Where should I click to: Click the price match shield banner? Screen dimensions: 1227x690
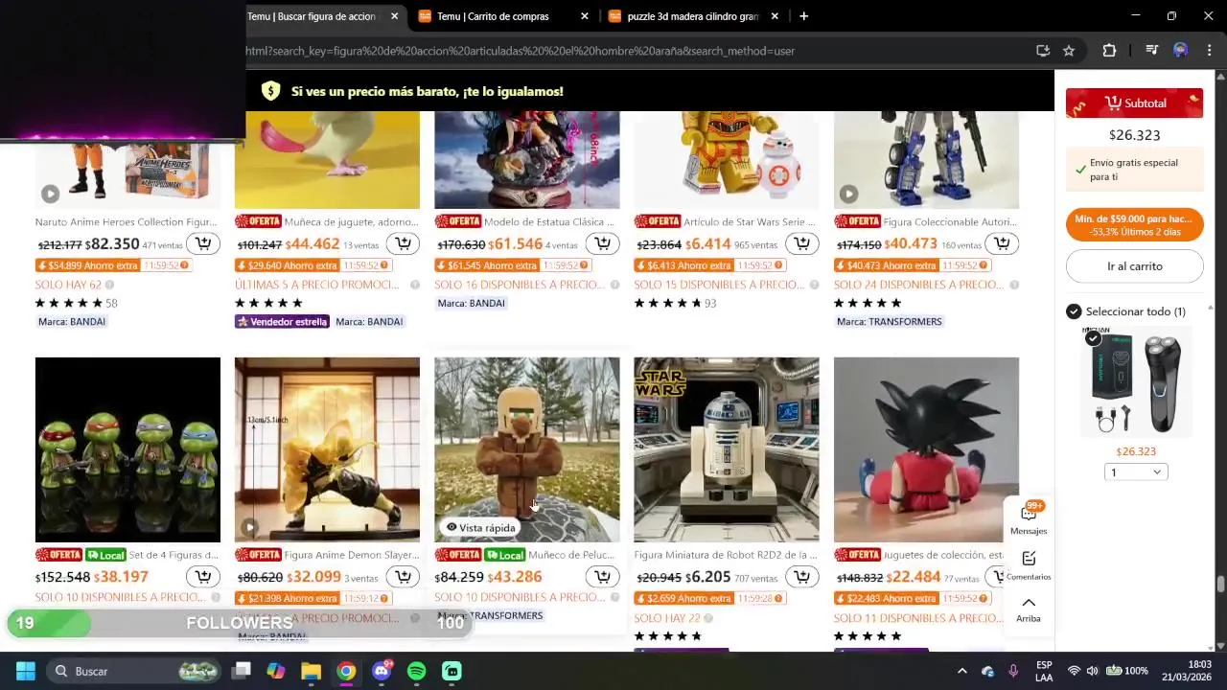coord(412,91)
